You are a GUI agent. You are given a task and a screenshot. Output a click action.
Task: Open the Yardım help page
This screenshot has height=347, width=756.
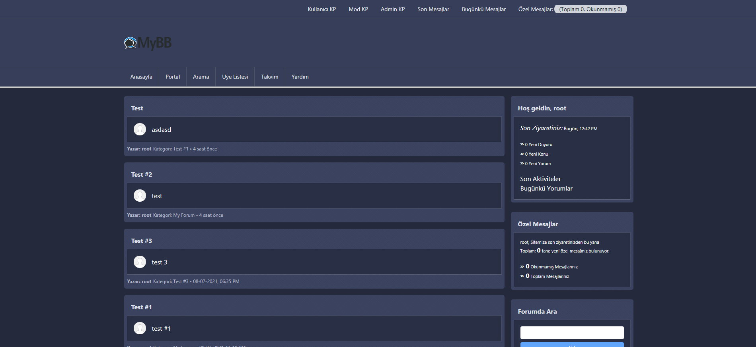(x=300, y=77)
